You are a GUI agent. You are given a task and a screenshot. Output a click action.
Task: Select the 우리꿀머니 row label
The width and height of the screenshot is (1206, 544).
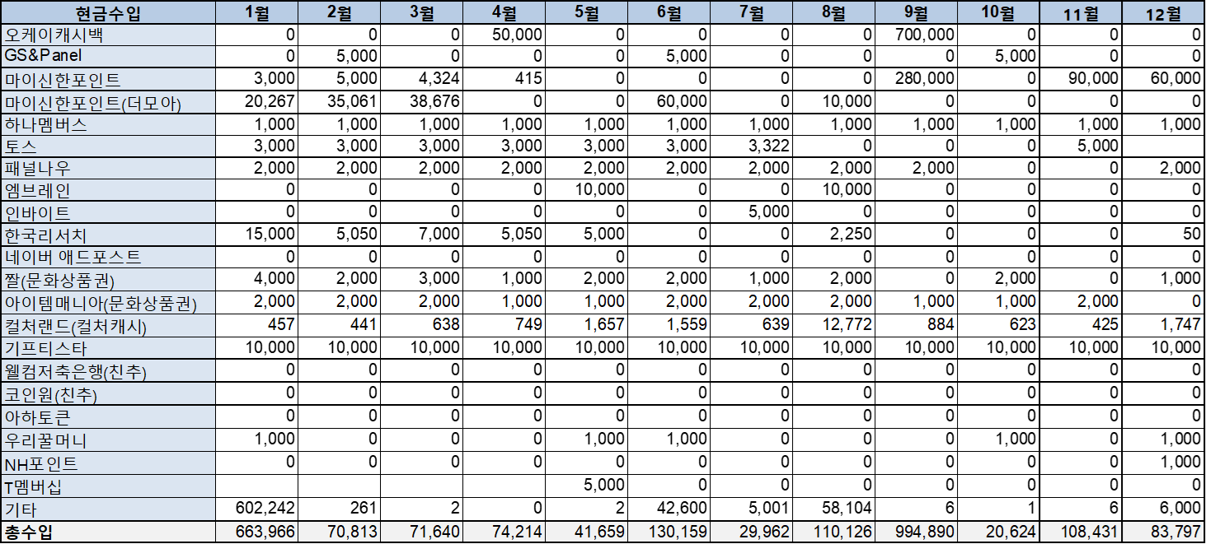point(108,439)
